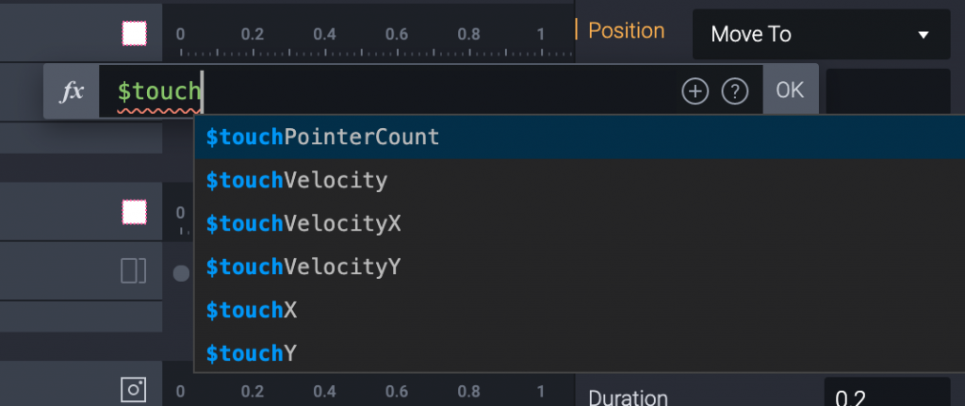Select $touchVelocity from autocomplete list
965x406 pixels.
pos(297,180)
